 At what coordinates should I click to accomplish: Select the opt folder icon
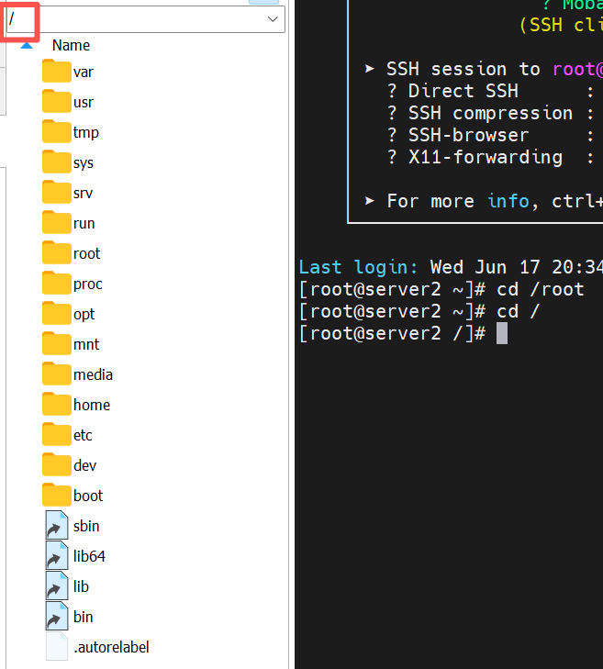(x=57, y=314)
